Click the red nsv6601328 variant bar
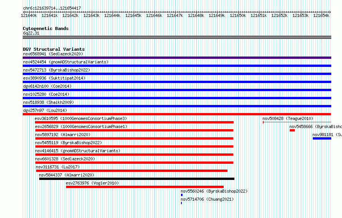Screen dimensions: 342x218 tap(134, 163)
